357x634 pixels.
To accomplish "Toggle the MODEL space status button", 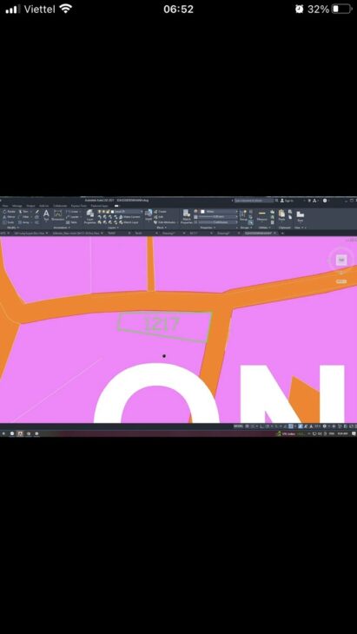I will (239, 426).
